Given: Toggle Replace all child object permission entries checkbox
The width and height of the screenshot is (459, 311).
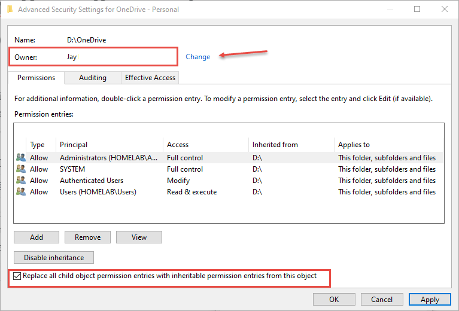Looking at the screenshot, I should [17, 276].
